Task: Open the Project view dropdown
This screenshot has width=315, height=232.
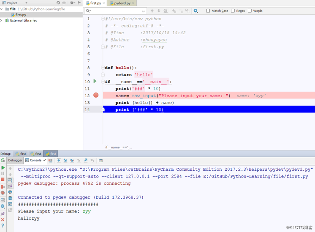Action: point(26,3)
